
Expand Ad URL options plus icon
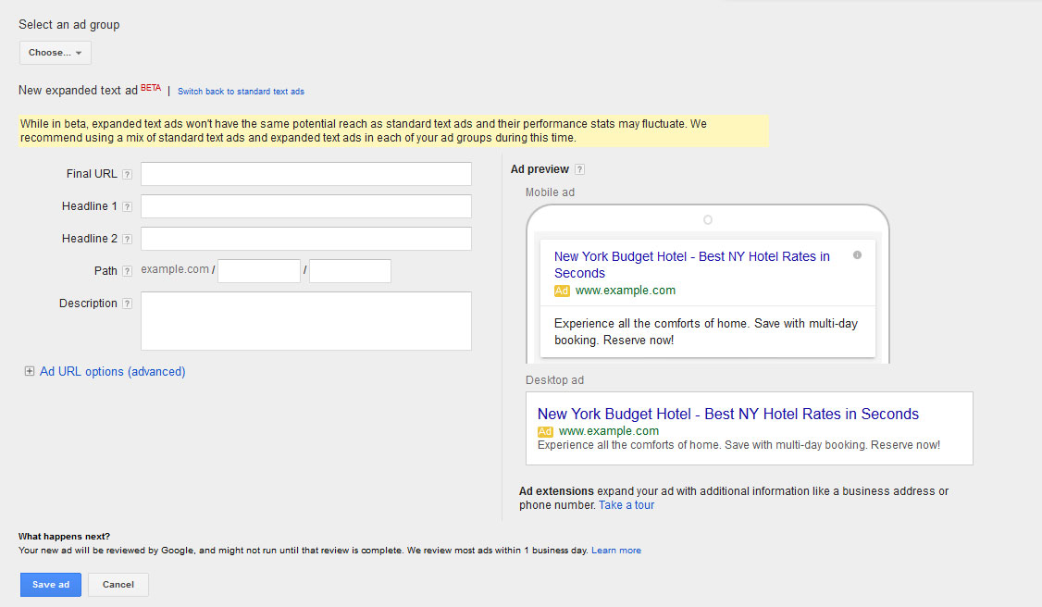coord(30,371)
